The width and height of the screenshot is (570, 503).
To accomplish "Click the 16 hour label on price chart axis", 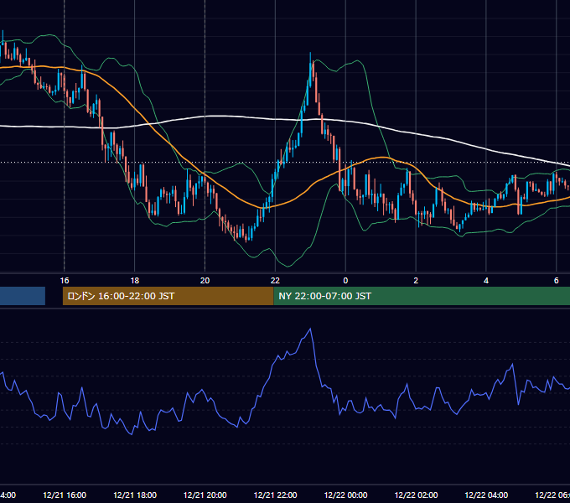I will click(65, 281).
